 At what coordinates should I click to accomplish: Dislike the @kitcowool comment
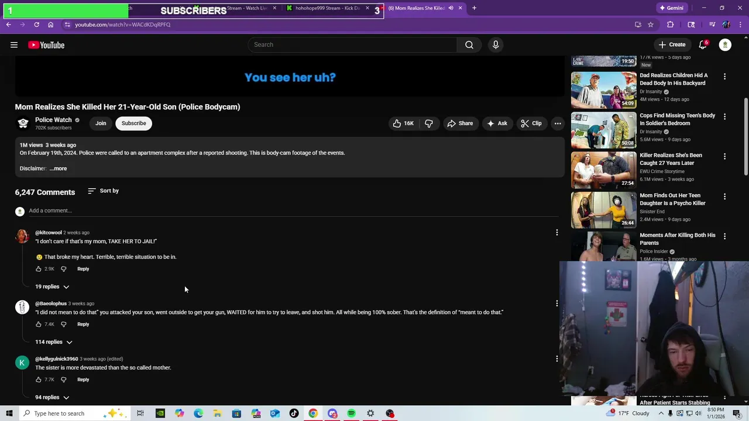[64, 269]
